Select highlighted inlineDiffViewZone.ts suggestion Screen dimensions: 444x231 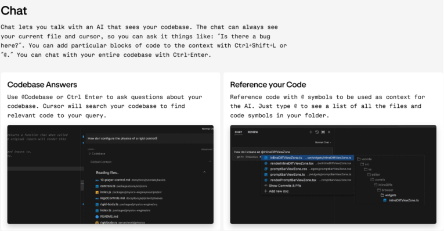[308, 158]
